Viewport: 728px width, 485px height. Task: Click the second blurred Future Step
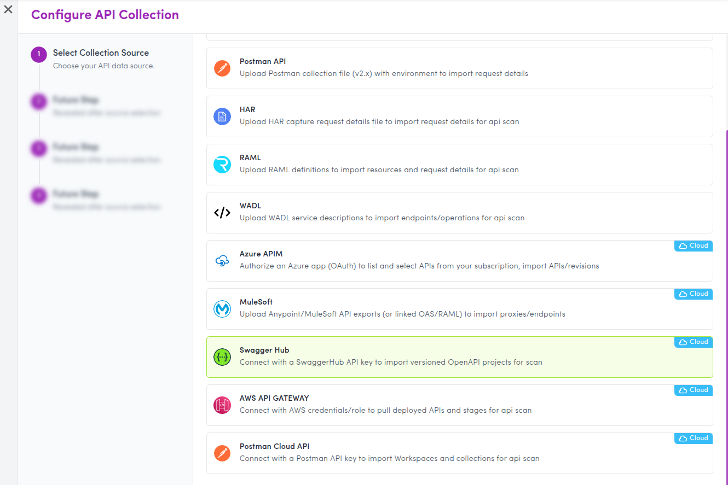[x=76, y=148]
